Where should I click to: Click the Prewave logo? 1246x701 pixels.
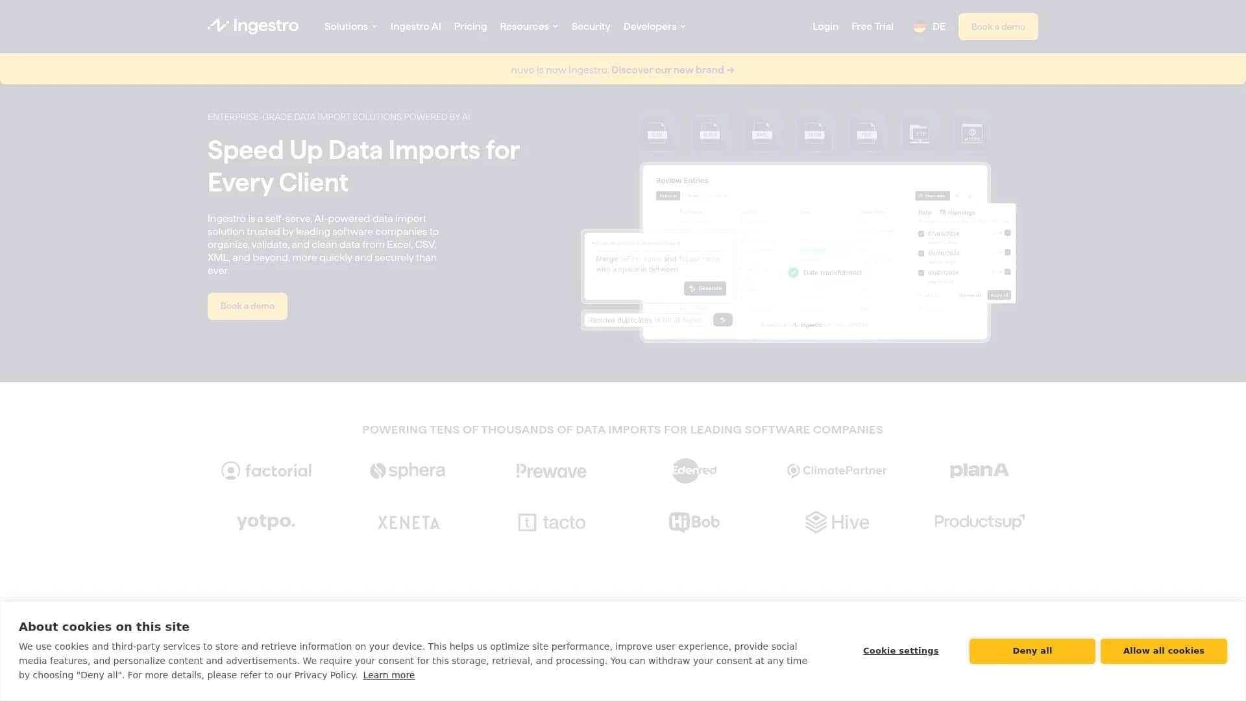click(552, 471)
